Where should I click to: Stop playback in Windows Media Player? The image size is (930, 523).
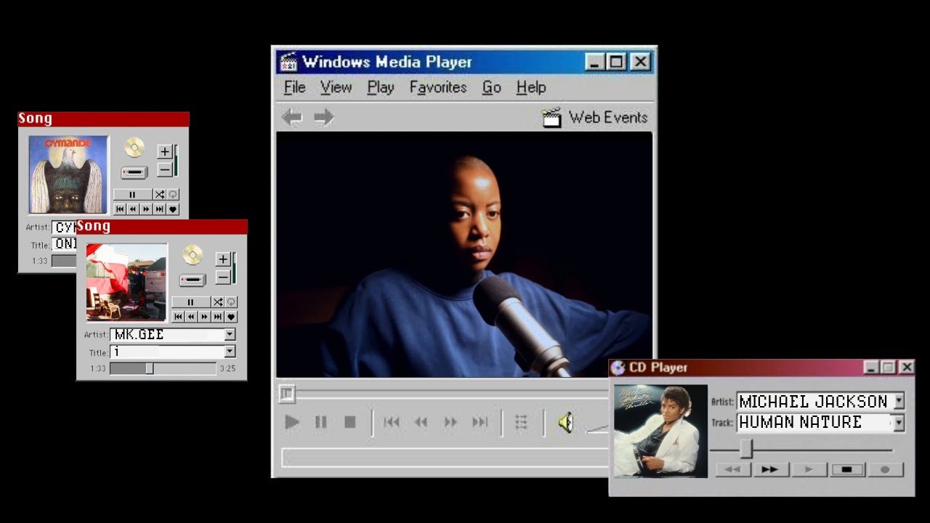(349, 422)
